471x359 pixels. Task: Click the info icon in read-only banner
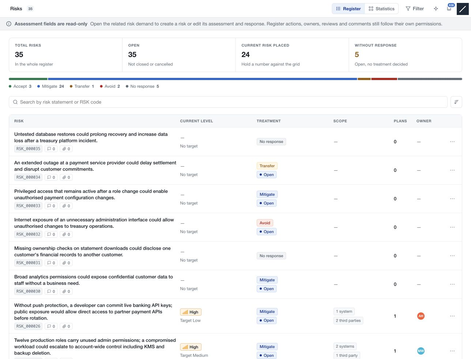(9, 24)
